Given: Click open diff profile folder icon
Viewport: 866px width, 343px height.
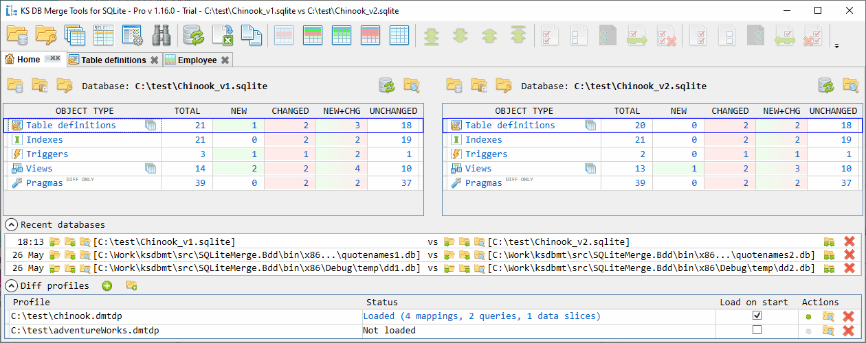Looking at the screenshot, I should [131, 286].
